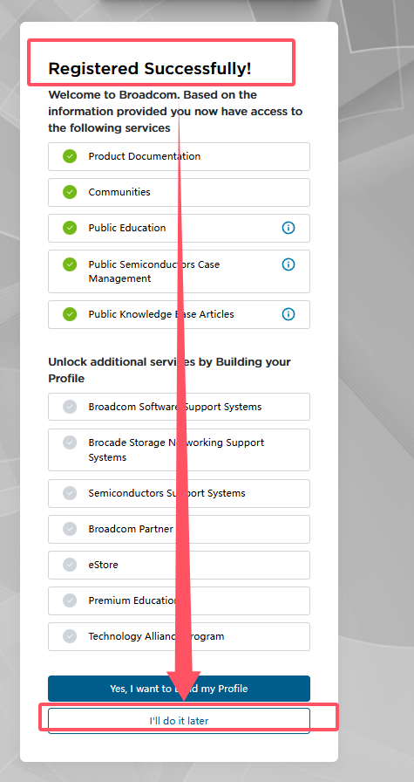
Task: Click the info icon beside Public Education
Action: (288, 228)
